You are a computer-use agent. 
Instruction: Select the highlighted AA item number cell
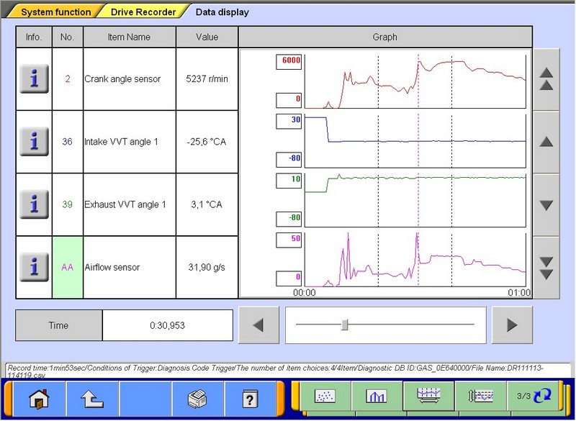coord(68,267)
